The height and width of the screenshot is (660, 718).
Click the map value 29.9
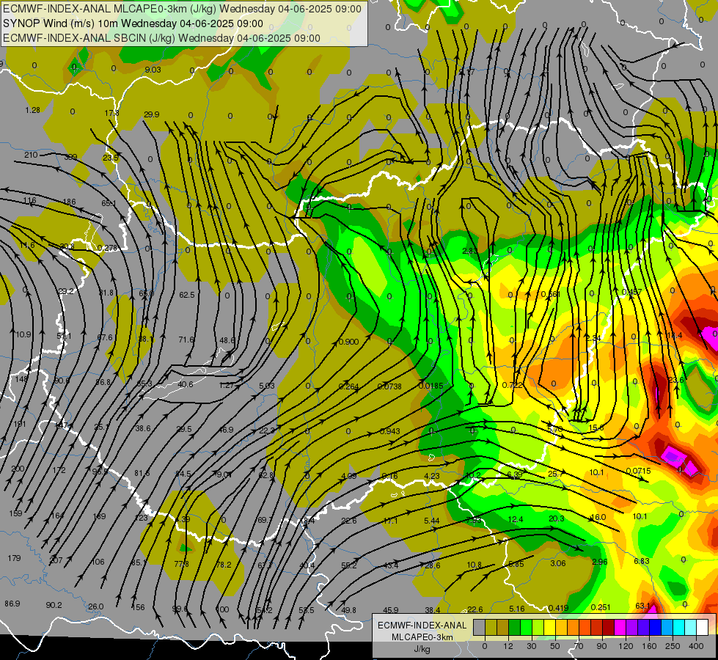152,114
